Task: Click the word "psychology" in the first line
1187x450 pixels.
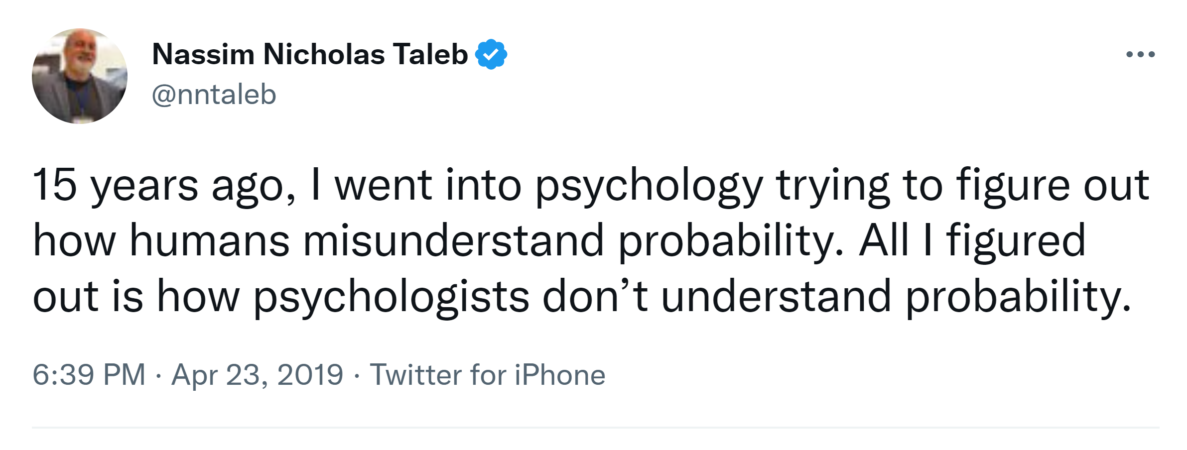Action: pos(649,186)
